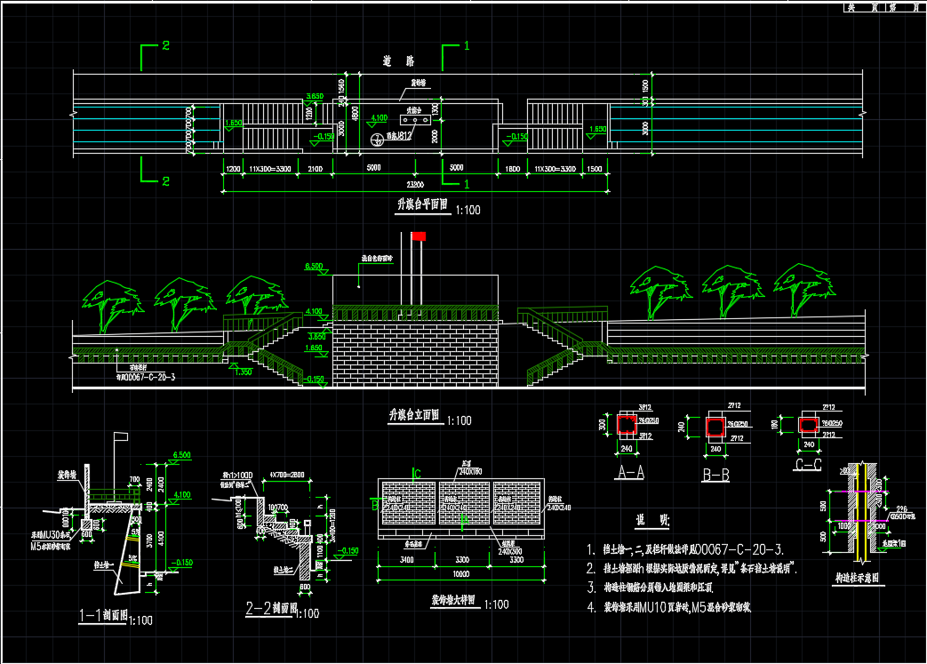Pick the 2100 dimension under the plan

(x=316, y=169)
